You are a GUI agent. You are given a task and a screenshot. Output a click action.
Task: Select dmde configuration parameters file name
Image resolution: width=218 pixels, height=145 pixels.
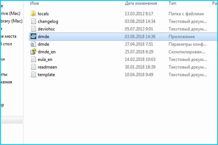click(43, 44)
